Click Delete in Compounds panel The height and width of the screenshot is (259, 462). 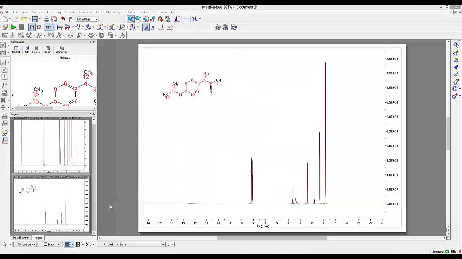click(x=36, y=50)
